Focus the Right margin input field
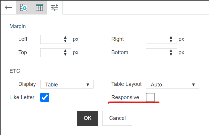This screenshot has height=135, width=209. point(157,39)
